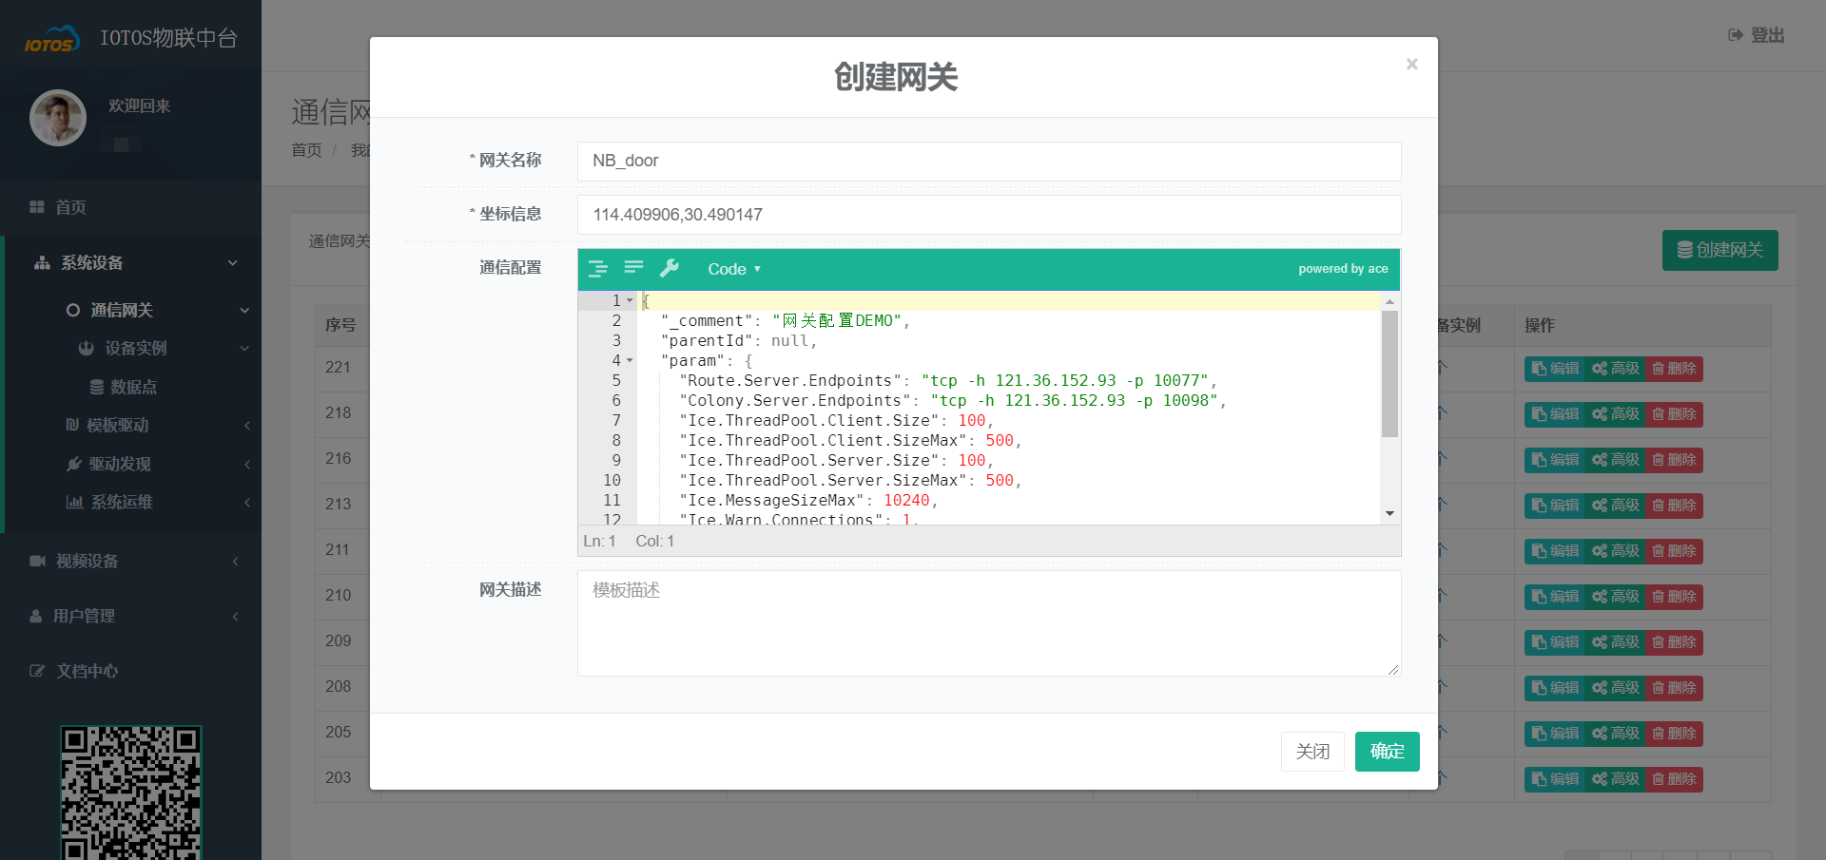Viewport: 1826px width, 860px height.
Task: Click the 首页 grid icon in sidebar
Action: coord(36,207)
